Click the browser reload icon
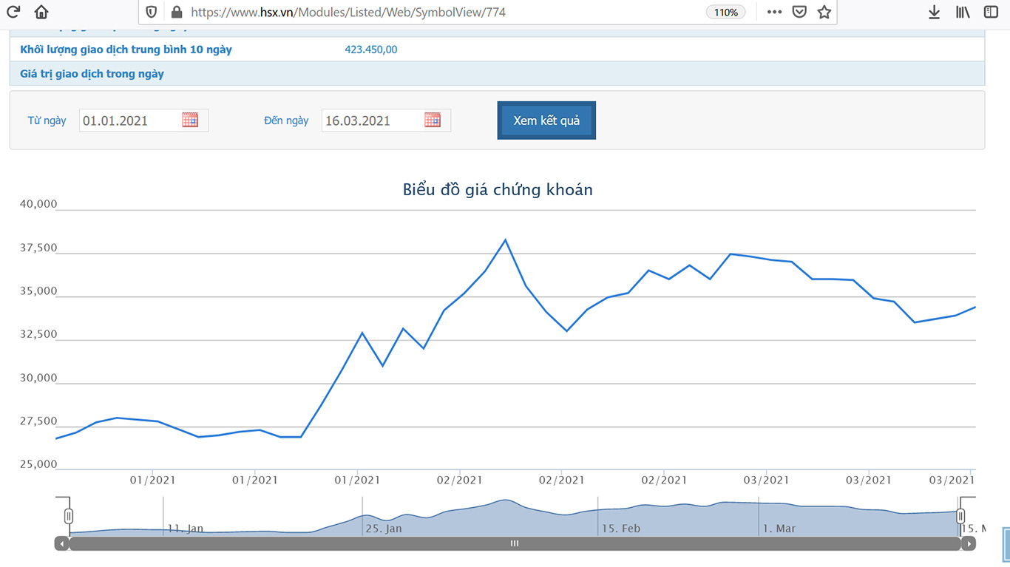 point(13,12)
